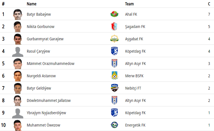The height and width of the screenshot is (131, 214).
Task: Open Batyr Babaýew's player photo
Action: tap(18, 14)
